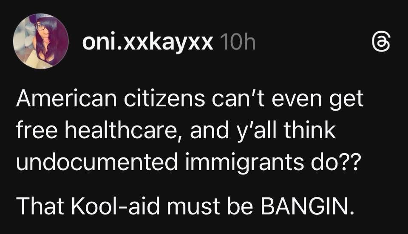408x234 pixels.
Task: Select the word citizens in the post
Action: pyautogui.click(x=164, y=99)
